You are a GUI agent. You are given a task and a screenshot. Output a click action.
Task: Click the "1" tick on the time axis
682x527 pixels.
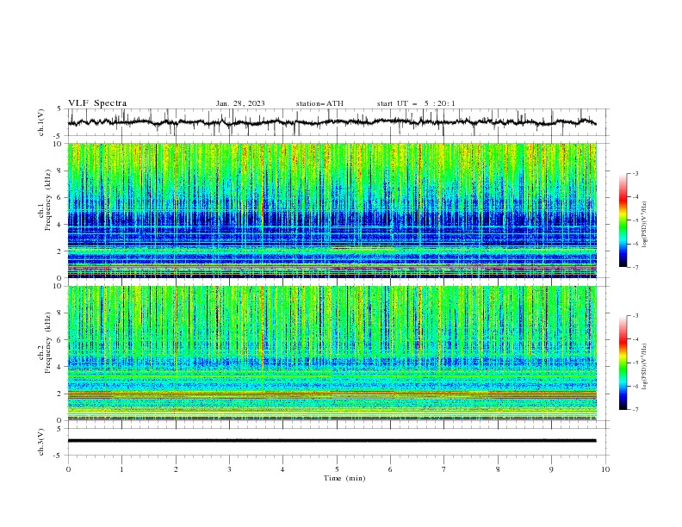click(122, 469)
